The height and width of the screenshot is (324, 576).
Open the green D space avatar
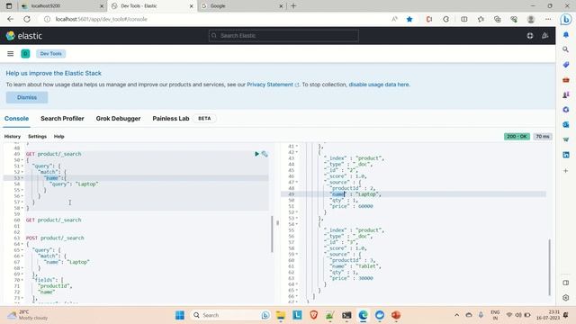click(x=25, y=54)
